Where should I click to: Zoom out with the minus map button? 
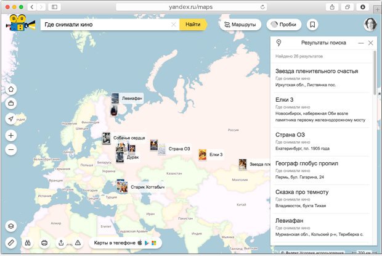click(11, 150)
